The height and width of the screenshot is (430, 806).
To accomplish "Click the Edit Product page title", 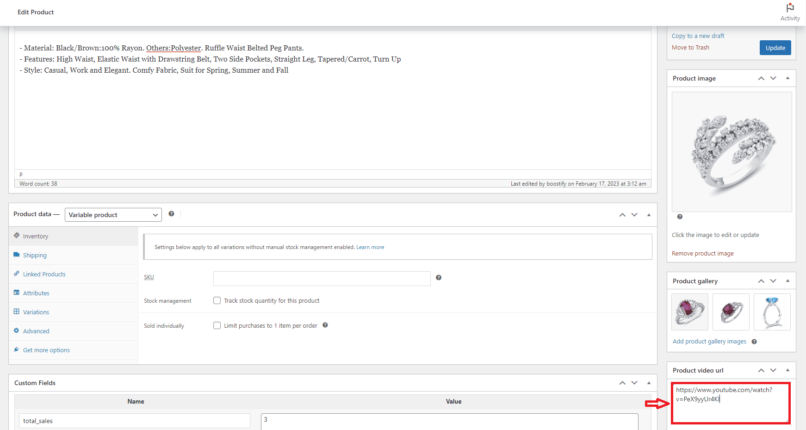I will (36, 12).
